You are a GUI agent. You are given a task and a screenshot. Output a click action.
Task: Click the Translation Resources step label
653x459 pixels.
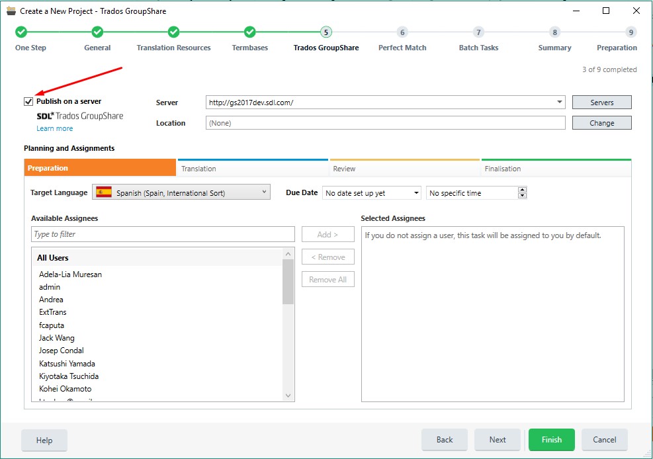[173, 48]
